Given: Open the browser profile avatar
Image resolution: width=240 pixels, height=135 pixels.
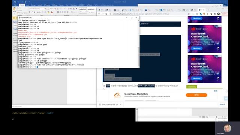Looking at the screenshot, I should 219,14.
